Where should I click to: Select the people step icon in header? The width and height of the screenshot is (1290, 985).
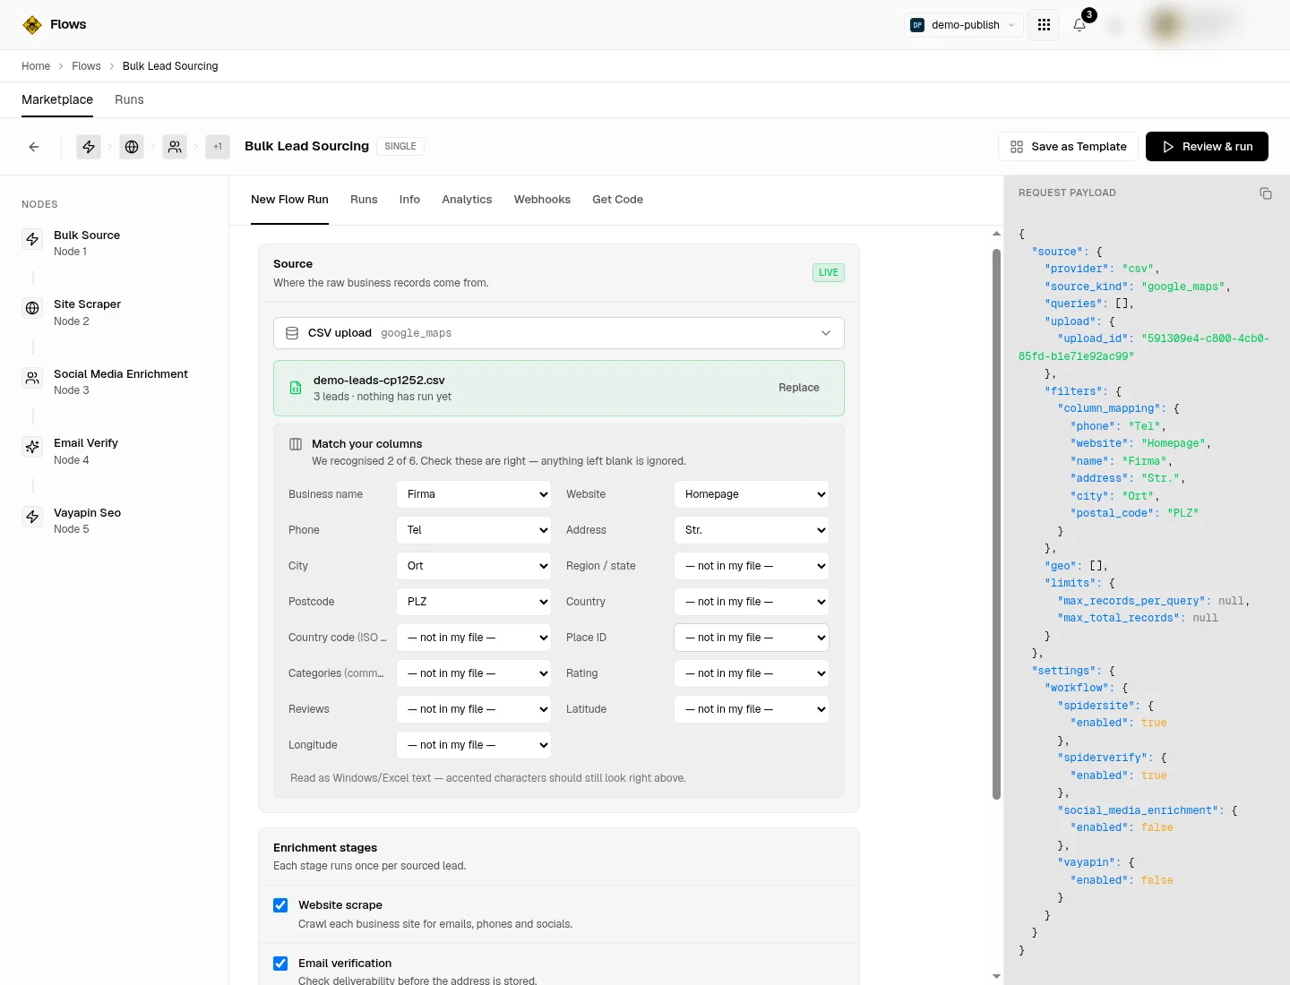click(175, 147)
